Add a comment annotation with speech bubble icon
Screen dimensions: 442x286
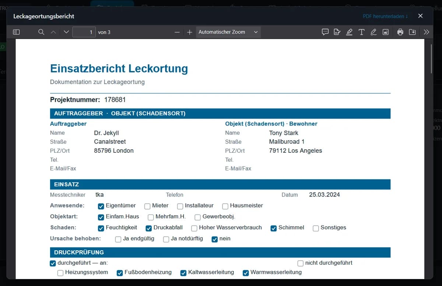pos(325,32)
